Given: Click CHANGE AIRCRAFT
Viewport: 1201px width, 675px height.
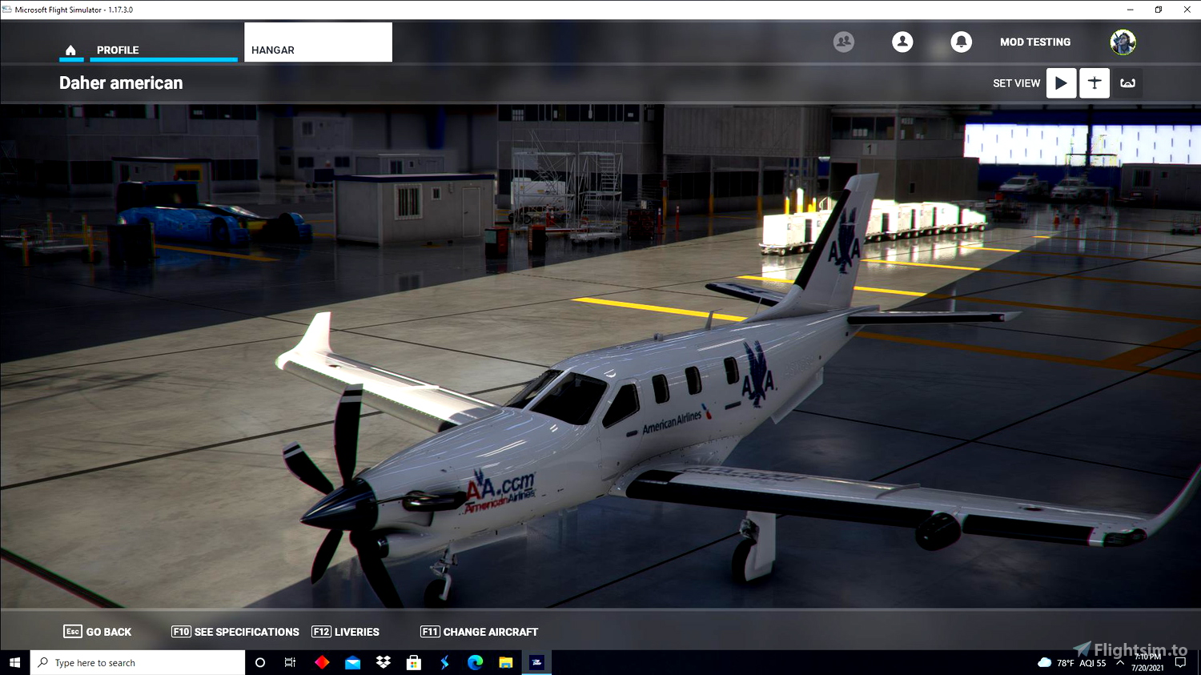Looking at the screenshot, I should point(479,632).
